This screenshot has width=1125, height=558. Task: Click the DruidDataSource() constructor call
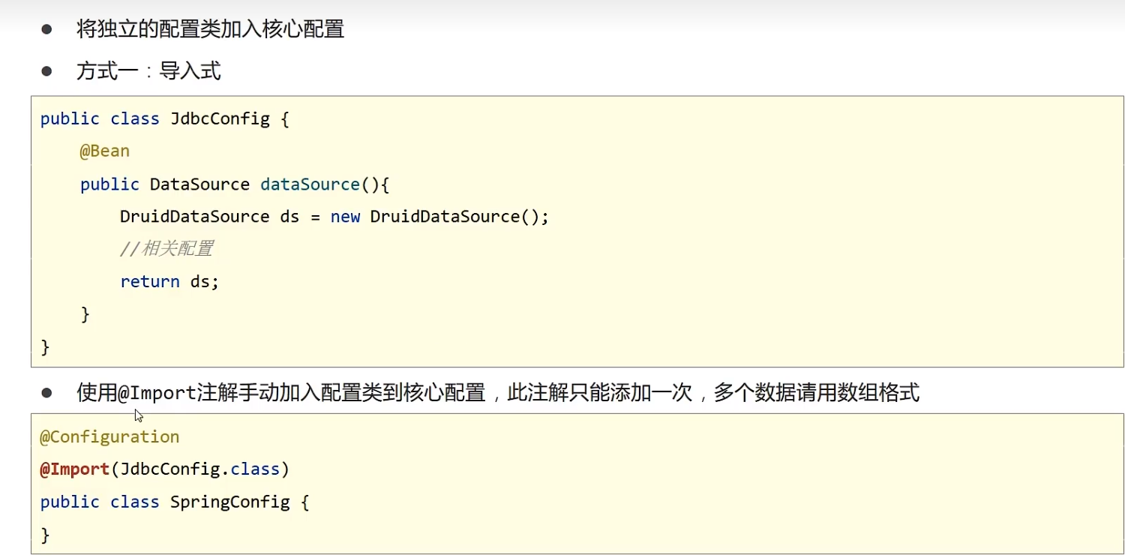pos(459,217)
